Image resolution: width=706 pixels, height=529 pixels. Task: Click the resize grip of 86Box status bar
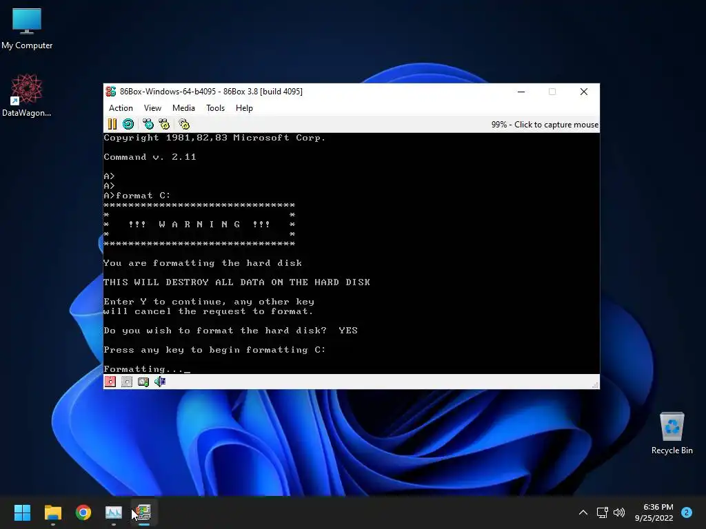595,385
